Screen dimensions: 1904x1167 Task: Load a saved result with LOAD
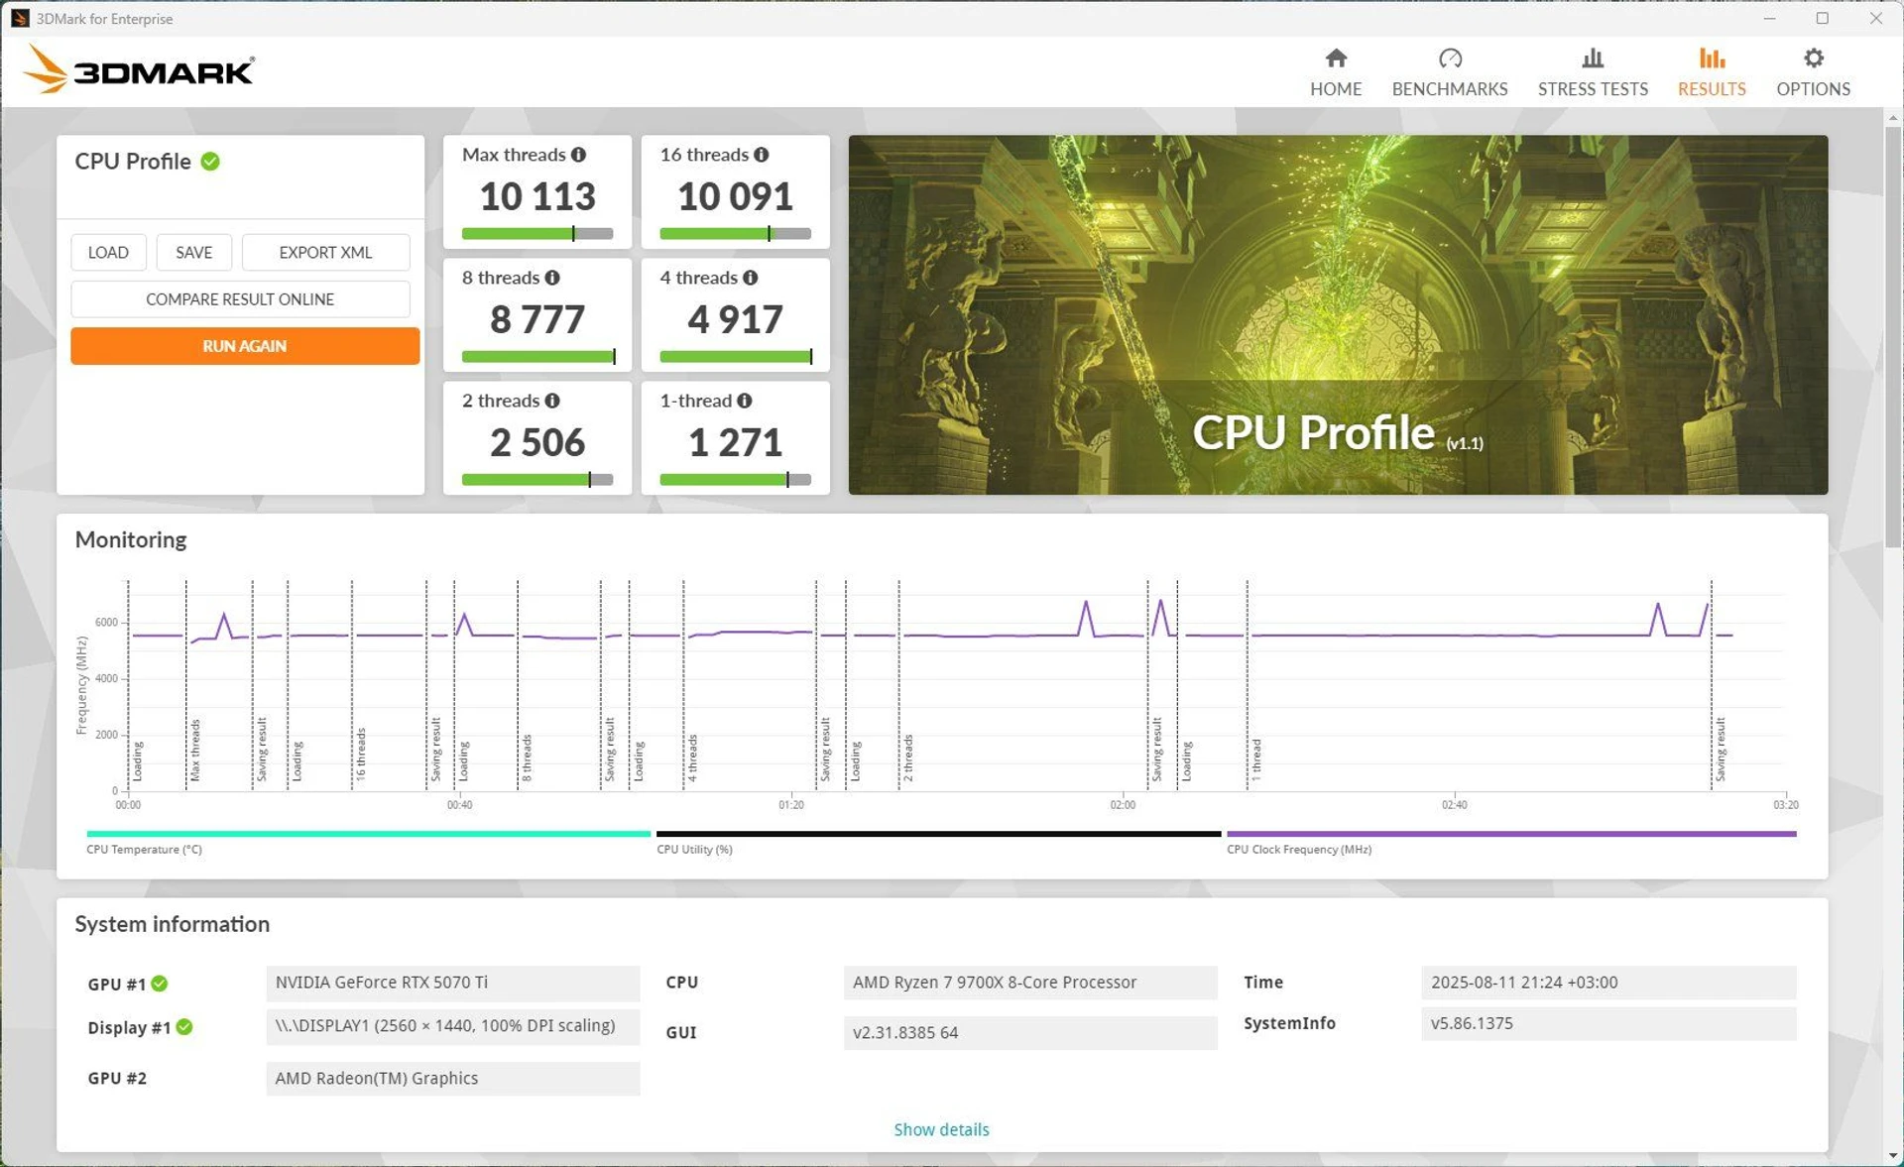[x=108, y=252]
